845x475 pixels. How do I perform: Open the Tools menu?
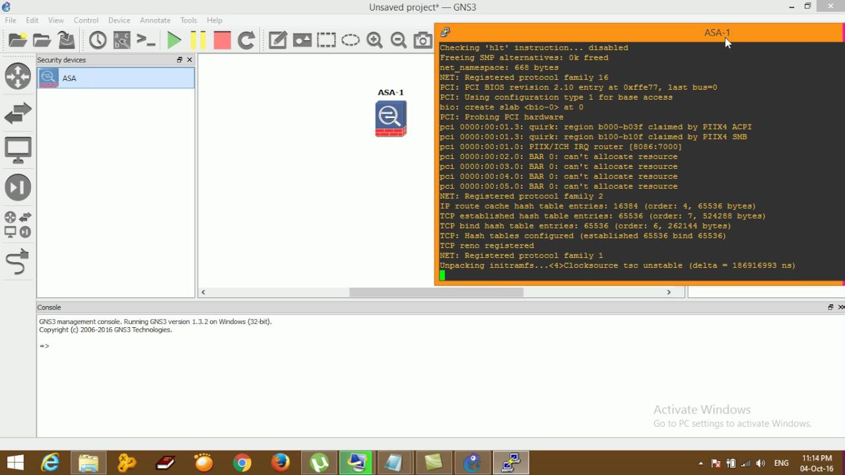[x=189, y=20]
